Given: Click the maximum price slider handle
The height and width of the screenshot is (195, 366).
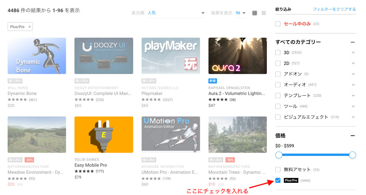Looking at the screenshot, I should 353,155.
